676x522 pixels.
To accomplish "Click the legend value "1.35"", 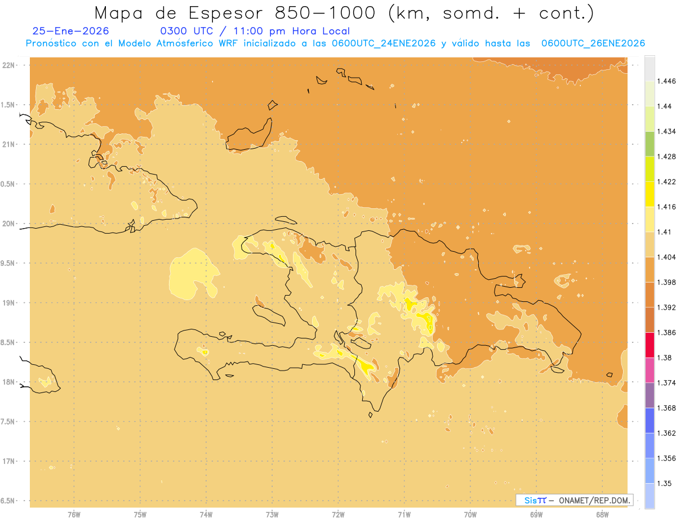I will 664,483.
